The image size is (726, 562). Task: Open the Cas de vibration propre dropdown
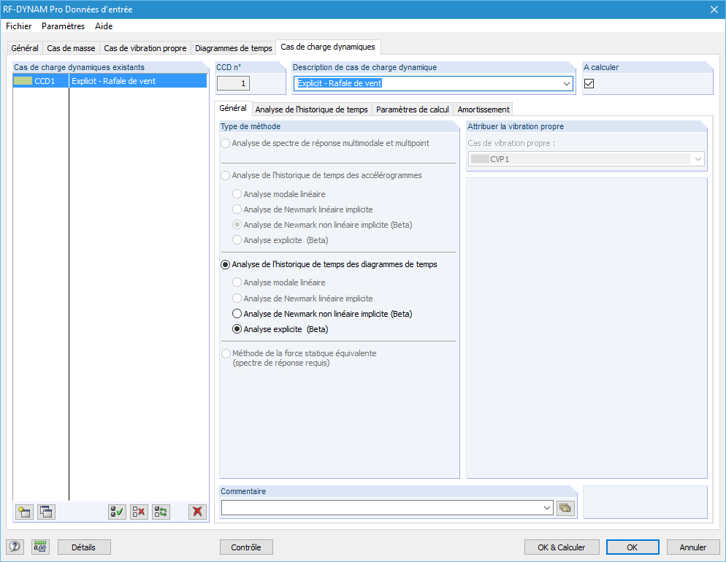tap(698, 159)
